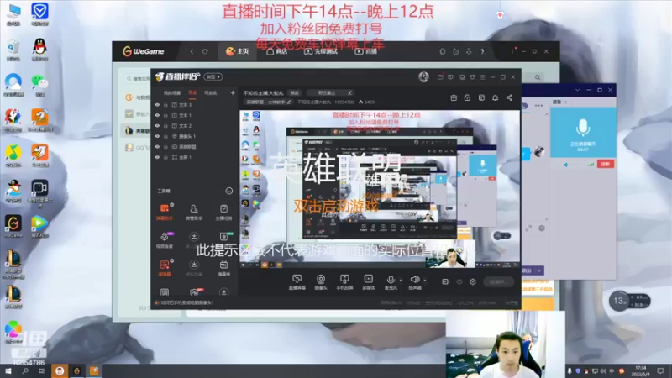This screenshot has width=672, height=378.
Task: Toggle the lock on the 摄像头 1 source
Action: coord(165,136)
